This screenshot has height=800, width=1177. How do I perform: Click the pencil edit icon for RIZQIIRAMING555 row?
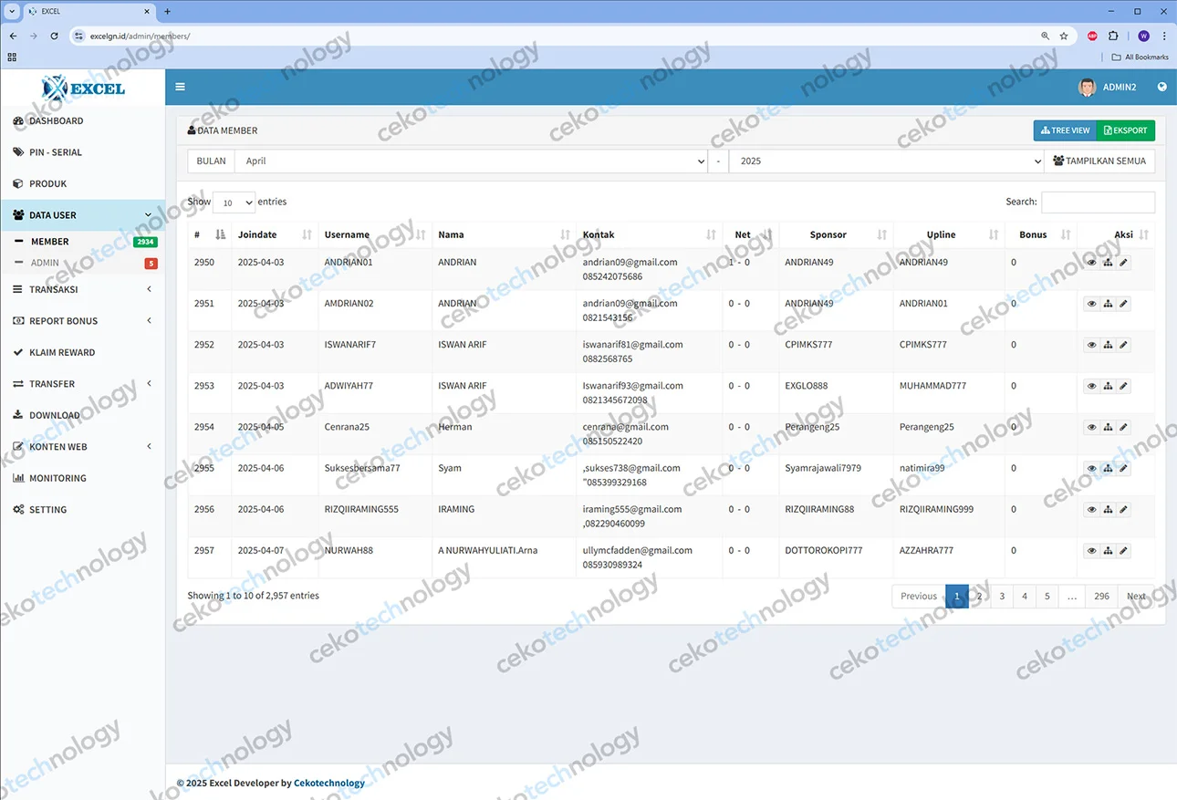[1124, 510]
